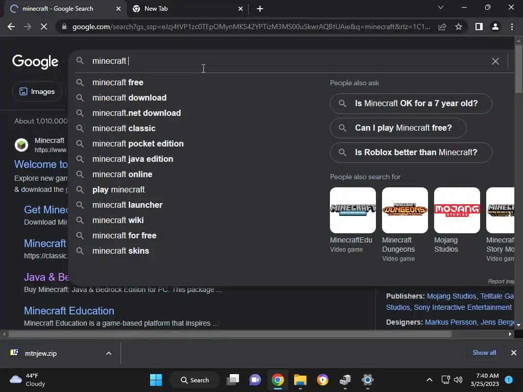Viewport: 523px width, 392px height.
Task: Open the network tray icon
Action: click(445, 380)
